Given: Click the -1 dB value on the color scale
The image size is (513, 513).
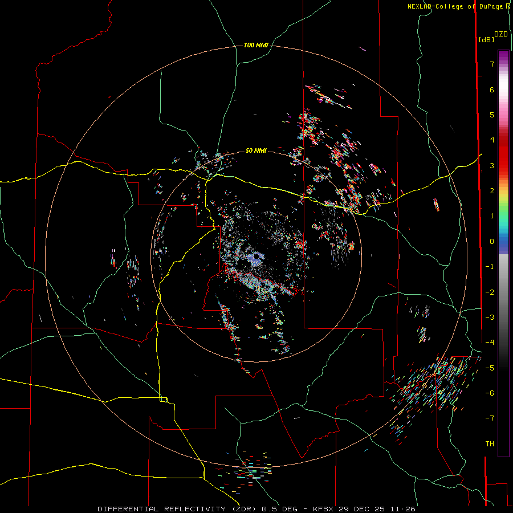Looking at the screenshot, I should [x=490, y=267].
